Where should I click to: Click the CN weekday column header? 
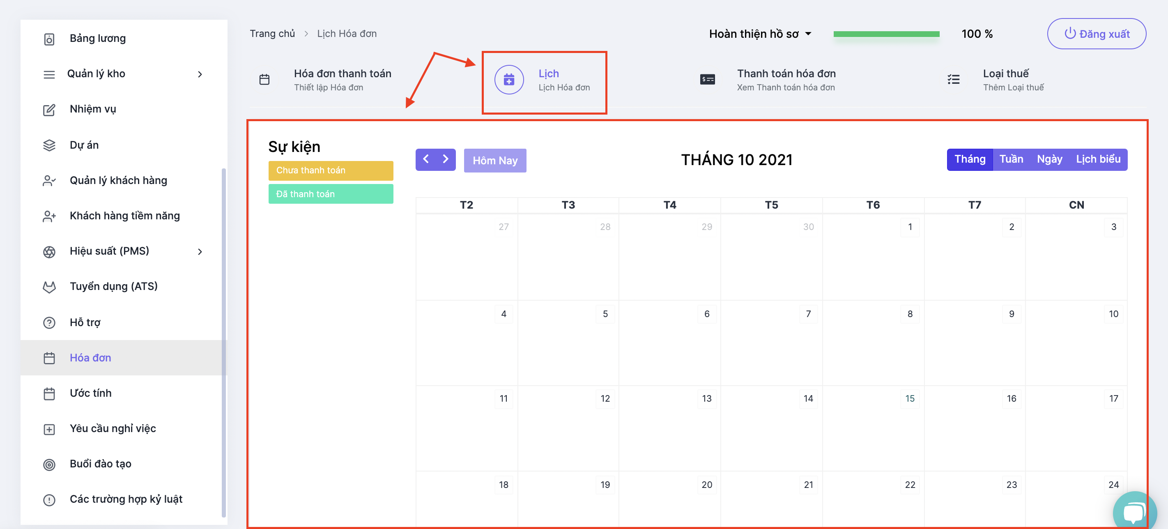pyautogui.click(x=1076, y=205)
